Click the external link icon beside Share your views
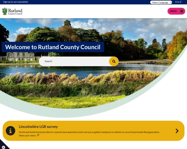The image size is (187, 149). point(38,135)
